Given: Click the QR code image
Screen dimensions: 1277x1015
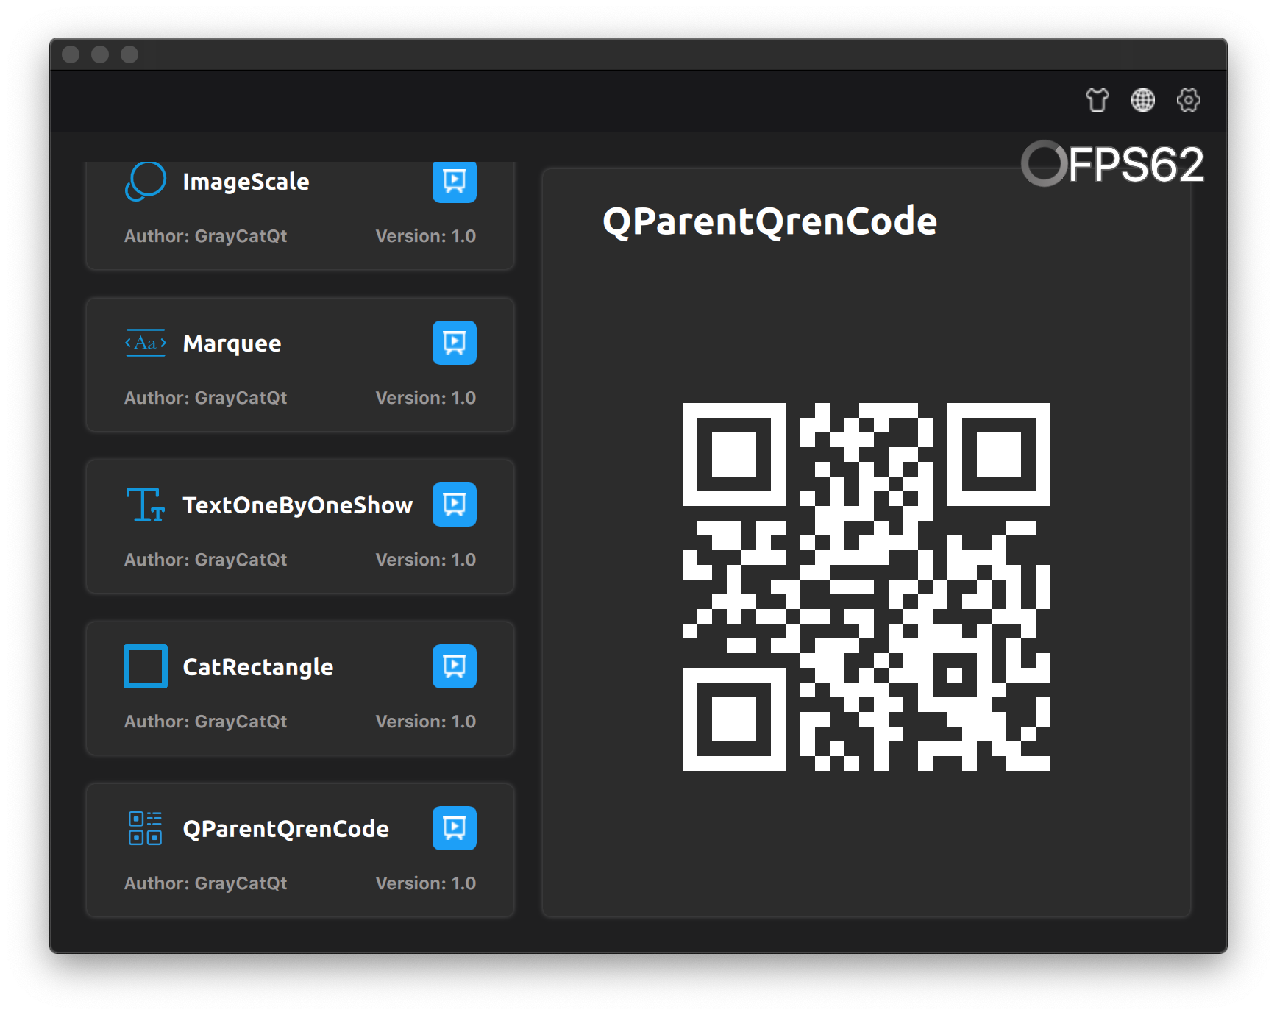Looking at the screenshot, I should coord(867,587).
